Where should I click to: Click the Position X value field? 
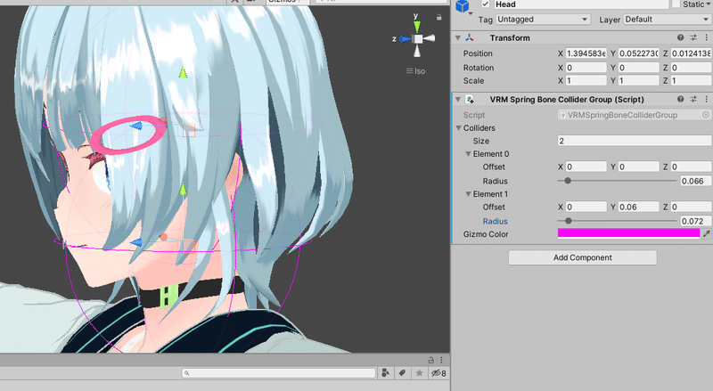586,53
